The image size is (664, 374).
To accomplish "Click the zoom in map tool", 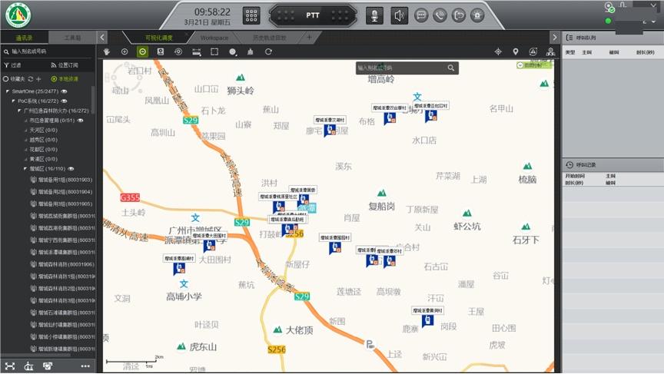I will (124, 51).
